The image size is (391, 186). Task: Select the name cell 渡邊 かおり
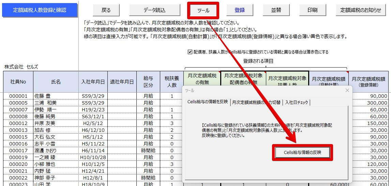[x=56, y=151]
